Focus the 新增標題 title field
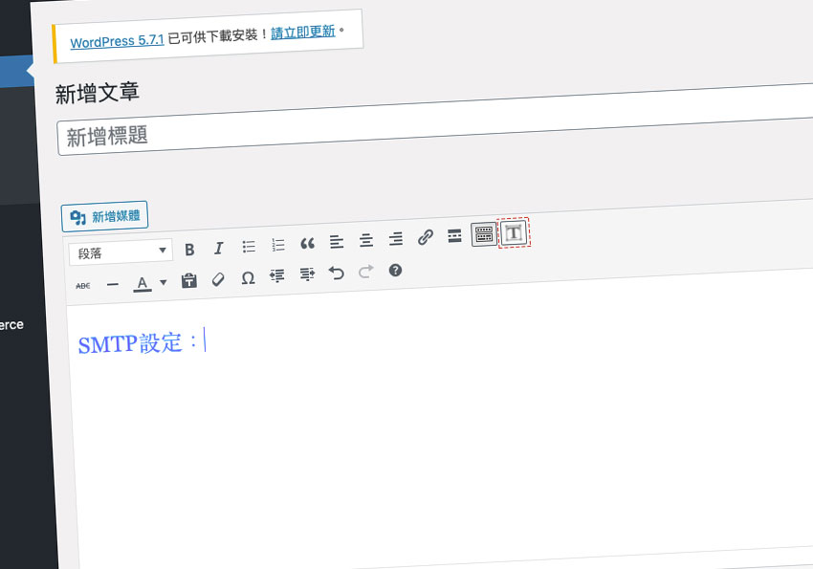This screenshot has height=569, width=813. pyautogui.click(x=434, y=120)
